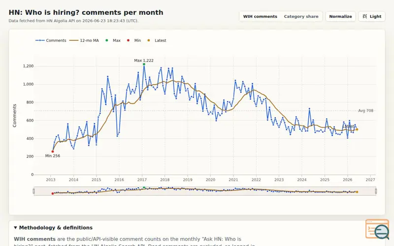This screenshot has width=394, height=246.
Task: Collapse the Methodology & definitions section
Action: [53, 228]
